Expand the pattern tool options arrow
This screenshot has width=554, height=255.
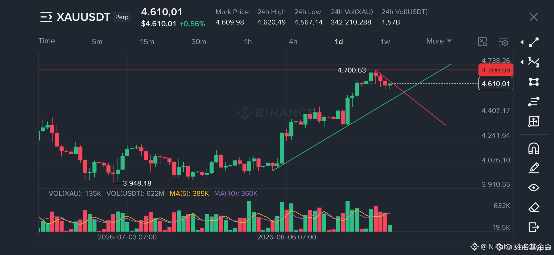point(522,62)
